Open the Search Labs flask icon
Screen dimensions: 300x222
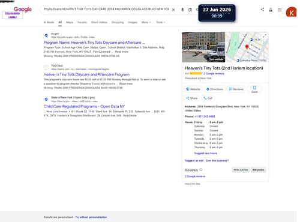pos(271,10)
